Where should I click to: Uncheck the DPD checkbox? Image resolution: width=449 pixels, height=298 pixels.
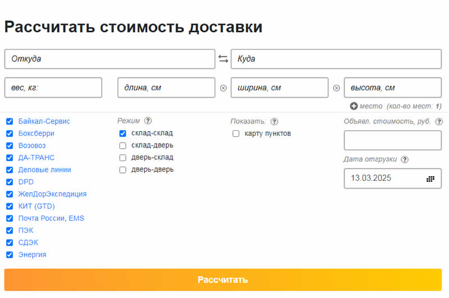pyautogui.click(x=10, y=182)
